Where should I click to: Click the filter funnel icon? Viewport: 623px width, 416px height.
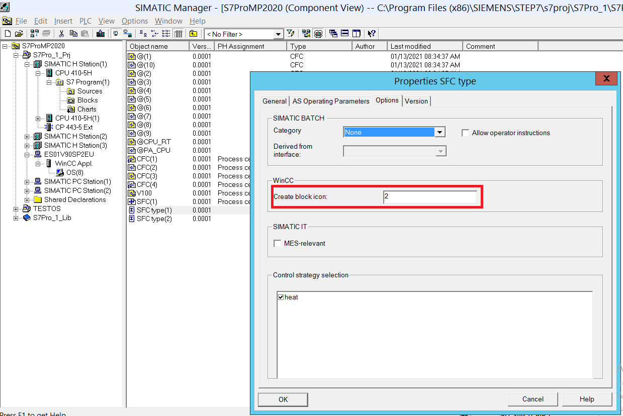(291, 34)
